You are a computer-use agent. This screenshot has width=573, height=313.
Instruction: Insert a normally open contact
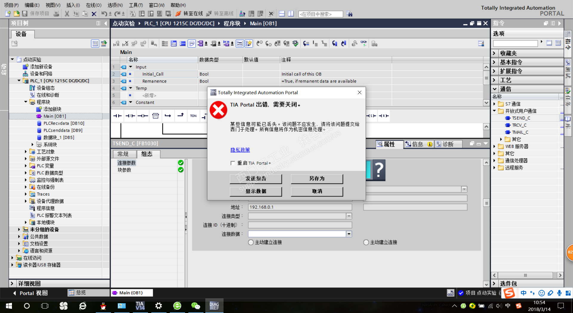click(118, 116)
